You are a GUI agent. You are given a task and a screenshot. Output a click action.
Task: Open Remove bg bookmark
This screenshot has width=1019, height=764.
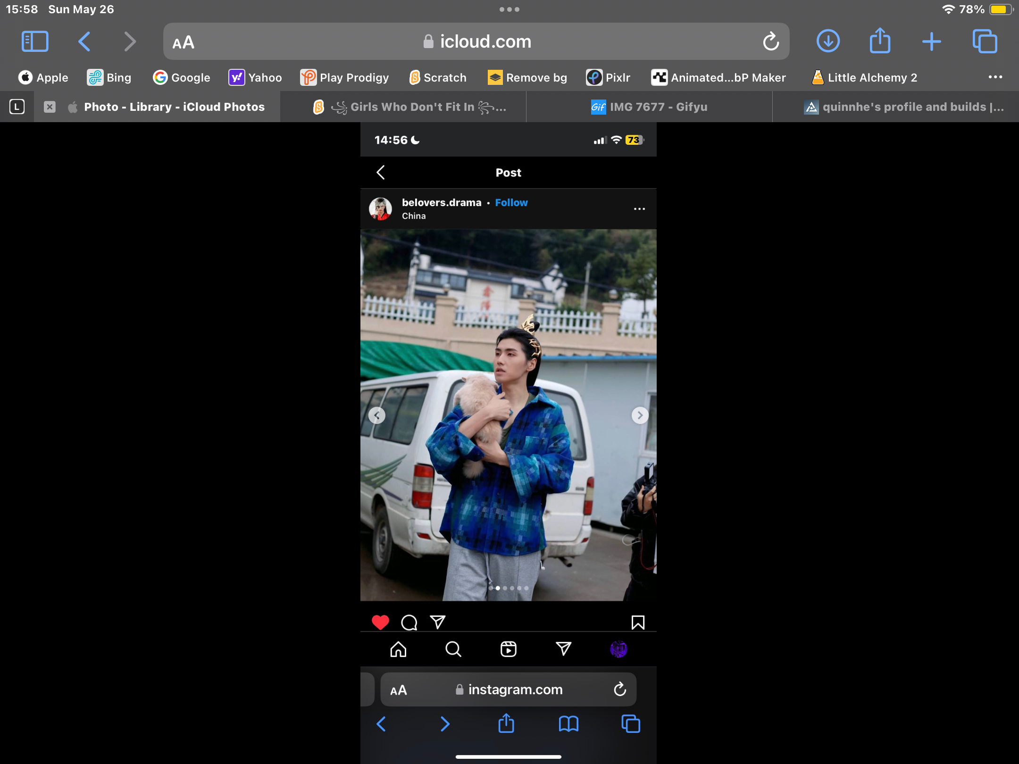(x=527, y=77)
